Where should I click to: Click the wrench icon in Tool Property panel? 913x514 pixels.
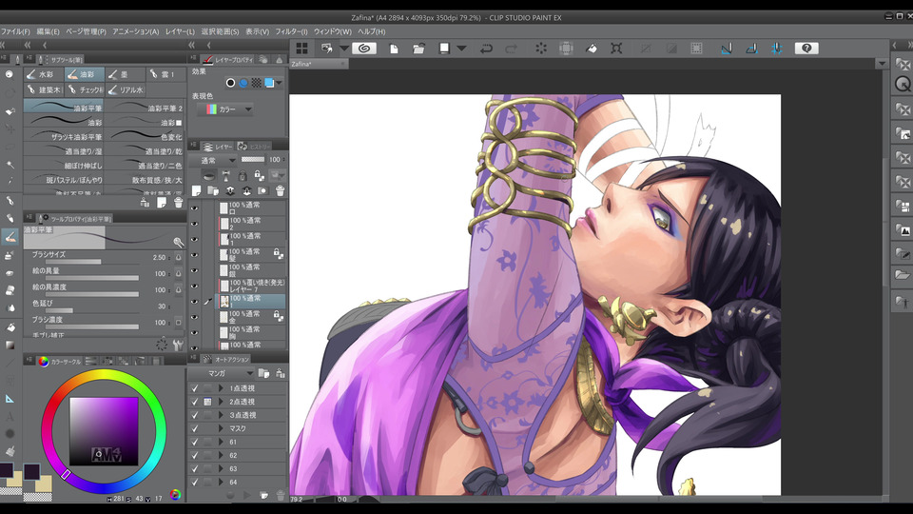178,345
